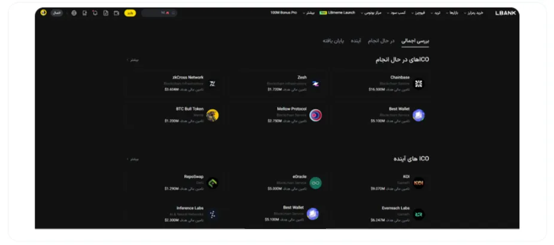Open the zkCross Network card

175,84
